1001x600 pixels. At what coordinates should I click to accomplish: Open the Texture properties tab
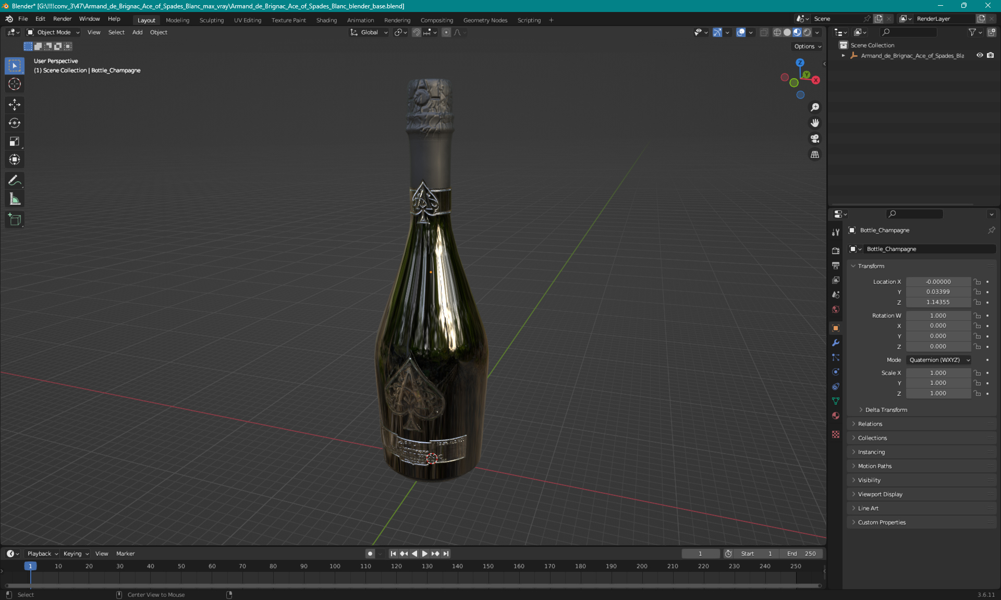click(x=836, y=434)
